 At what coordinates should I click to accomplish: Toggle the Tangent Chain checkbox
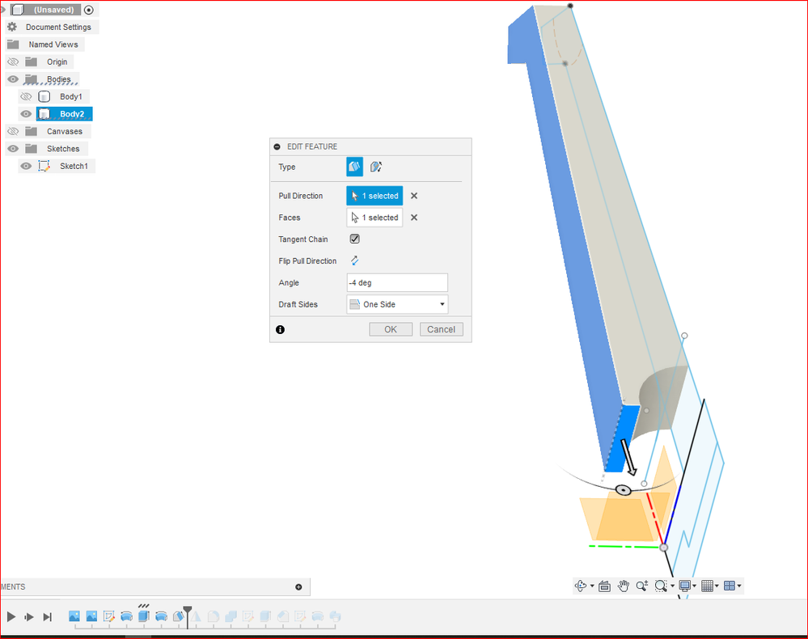[354, 239]
